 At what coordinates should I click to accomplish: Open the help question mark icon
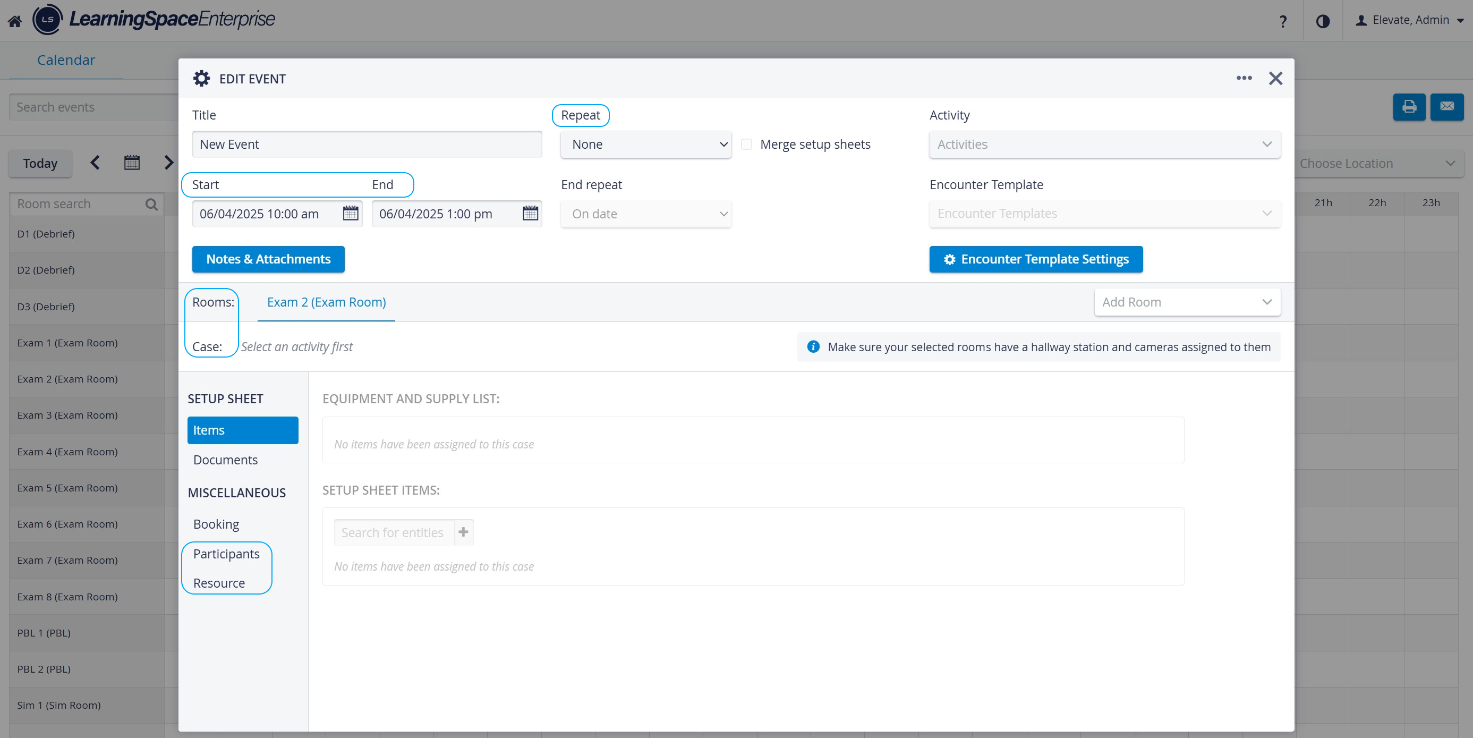pyautogui.click(x=1283, y=21)
